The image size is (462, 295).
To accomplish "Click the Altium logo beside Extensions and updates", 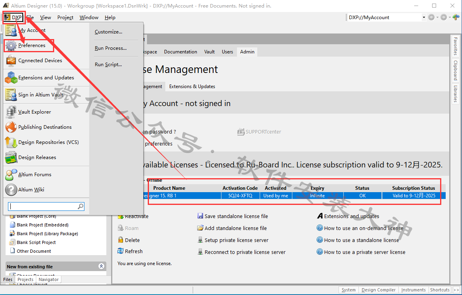I will [x=320, y=216].
